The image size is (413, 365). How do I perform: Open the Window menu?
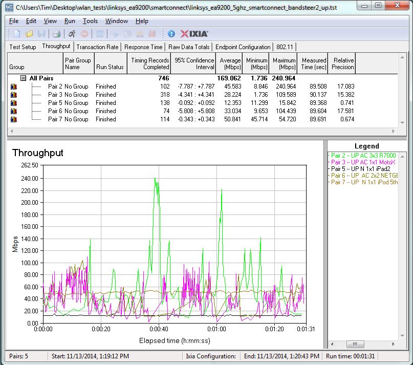pyautogui.click(x=116, y=21)
